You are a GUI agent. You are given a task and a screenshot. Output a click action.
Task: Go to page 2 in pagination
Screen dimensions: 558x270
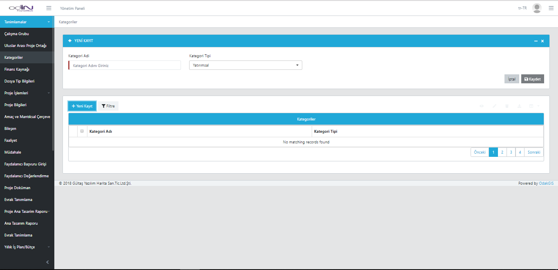[502, 152]
